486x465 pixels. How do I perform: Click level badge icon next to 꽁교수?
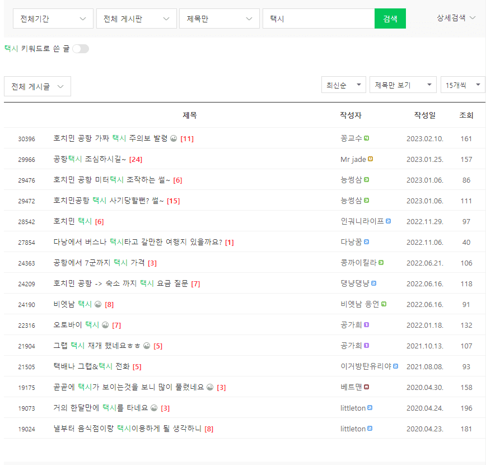[x=367, y=138]
